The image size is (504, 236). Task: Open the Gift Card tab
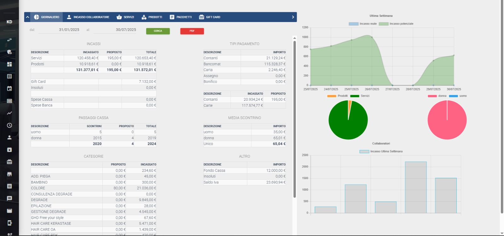click(x=209, y=17)
